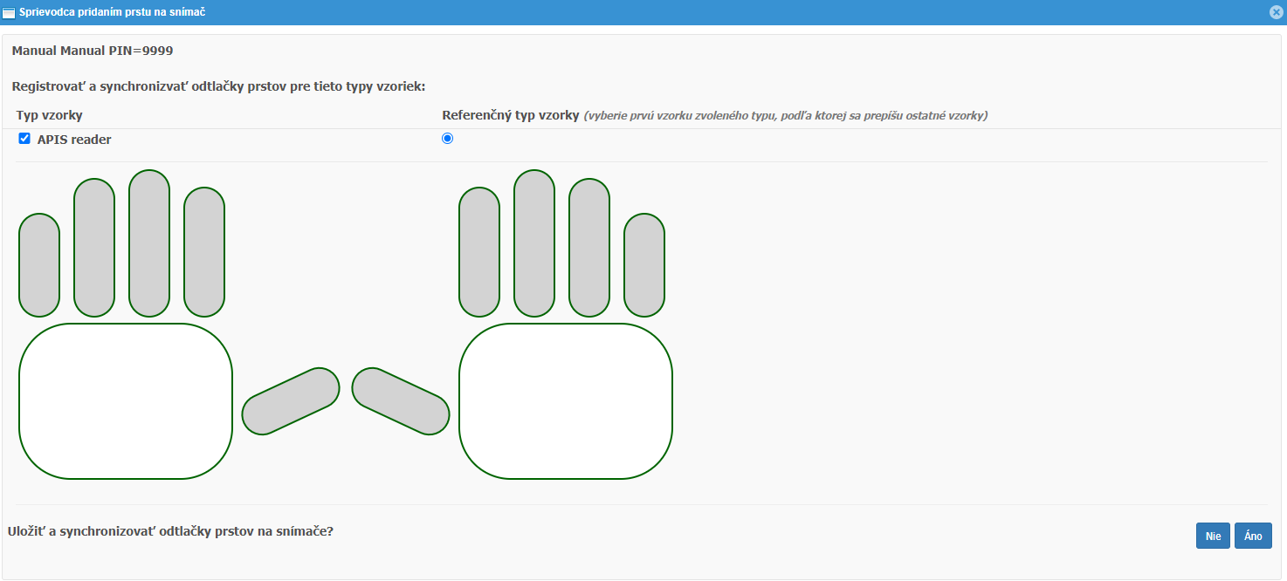Uncheck the APIS reader checkbox
The height and width of the screenshot is (581, 1287).
[x=24, y=139]
